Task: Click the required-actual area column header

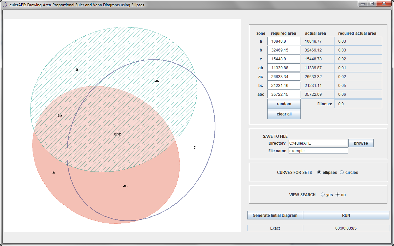Action: pos(357,33)
